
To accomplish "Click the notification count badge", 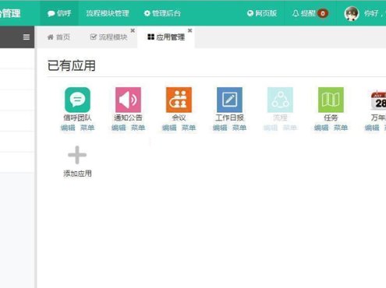I will [323, 13].
